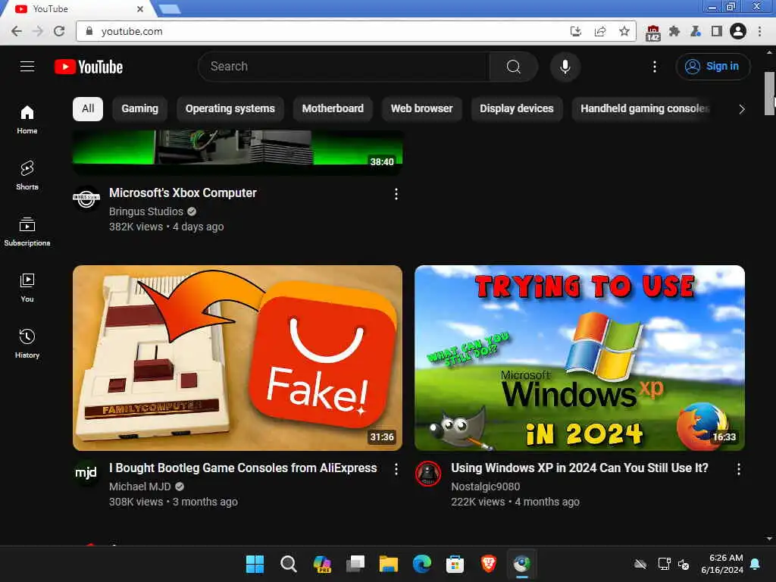The height and width of the screenshot is (582, 776).
Task: Select the Operating systems filter chip
Action: coord(230,109)
